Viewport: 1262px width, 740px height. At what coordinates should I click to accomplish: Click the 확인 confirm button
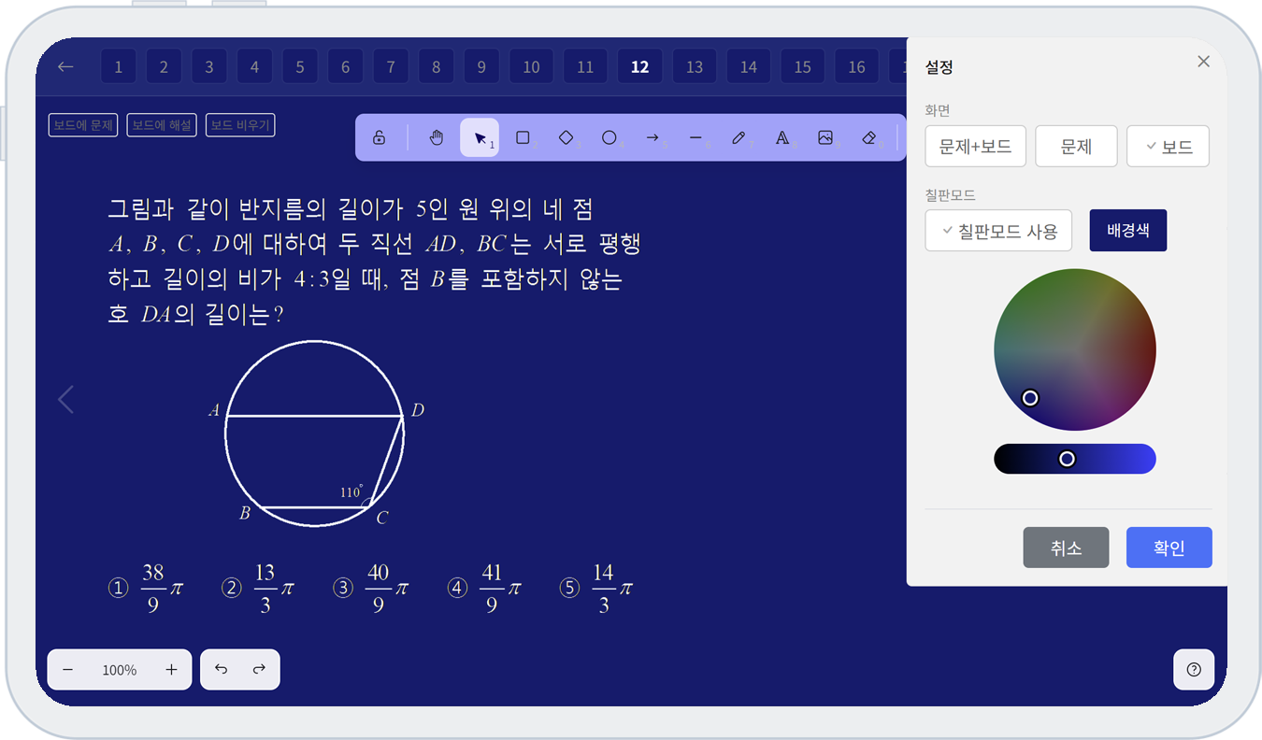(1169, 548)
